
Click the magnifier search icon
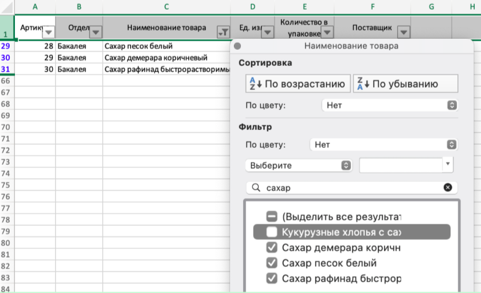[x=256, y=187]
